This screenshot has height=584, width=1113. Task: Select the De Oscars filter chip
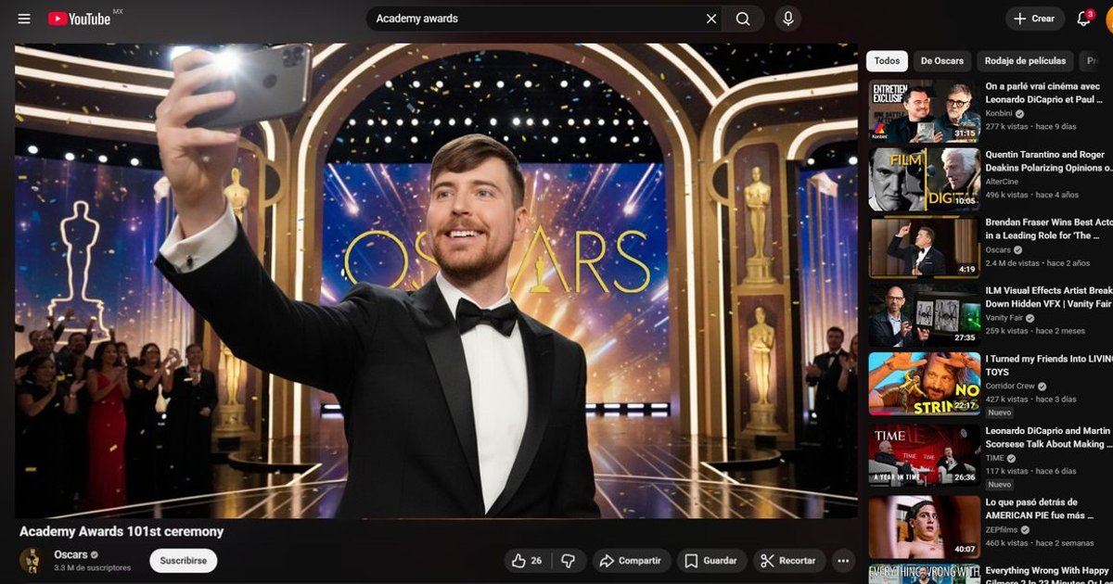[941, 61]
